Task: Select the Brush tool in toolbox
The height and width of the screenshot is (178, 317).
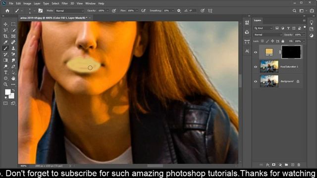Action: [x=5, y=48]
